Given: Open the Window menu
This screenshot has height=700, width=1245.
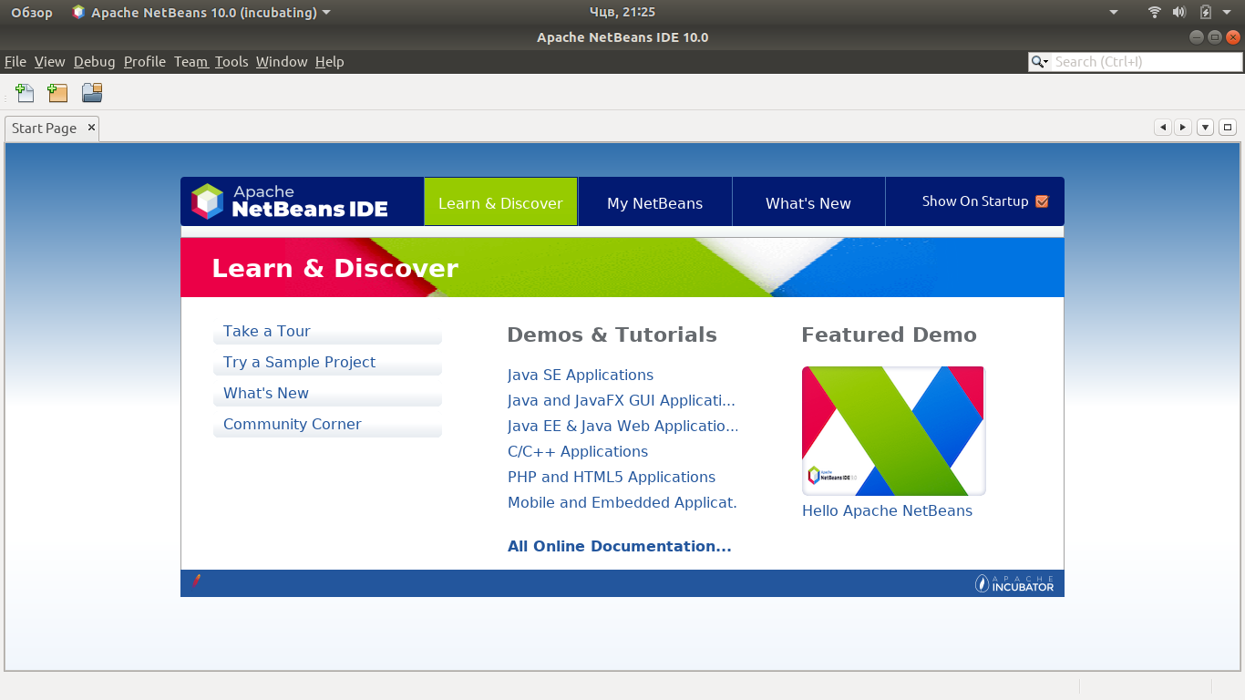Looking at the screenshot, I should click(282, 62).
